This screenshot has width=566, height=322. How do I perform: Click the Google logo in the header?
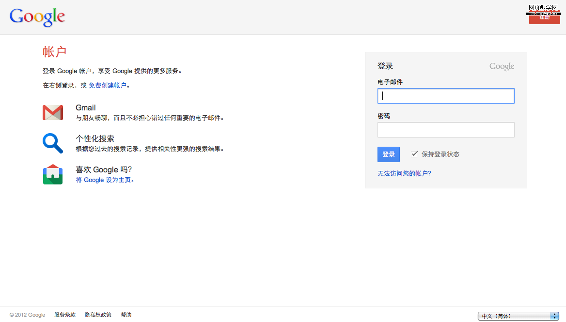pos(37,17)
